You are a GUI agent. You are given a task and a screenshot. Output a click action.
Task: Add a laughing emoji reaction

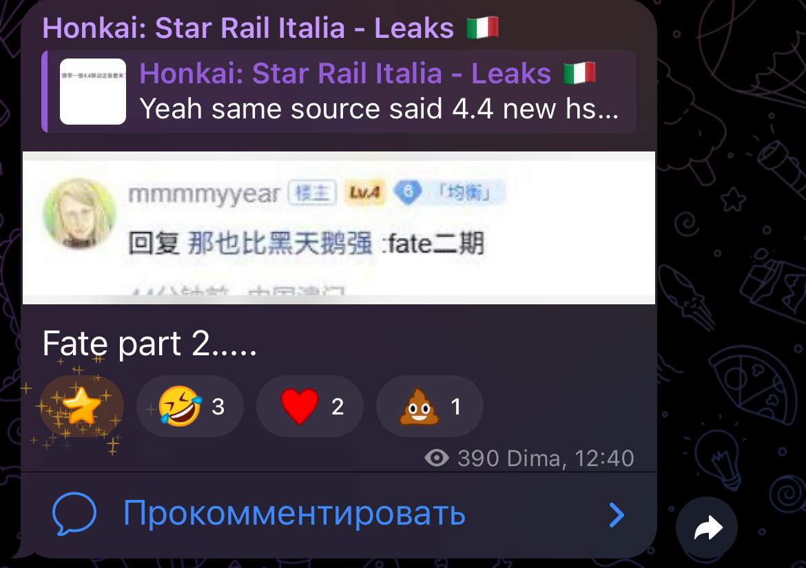pyautogui.click(x=189, y=406)
